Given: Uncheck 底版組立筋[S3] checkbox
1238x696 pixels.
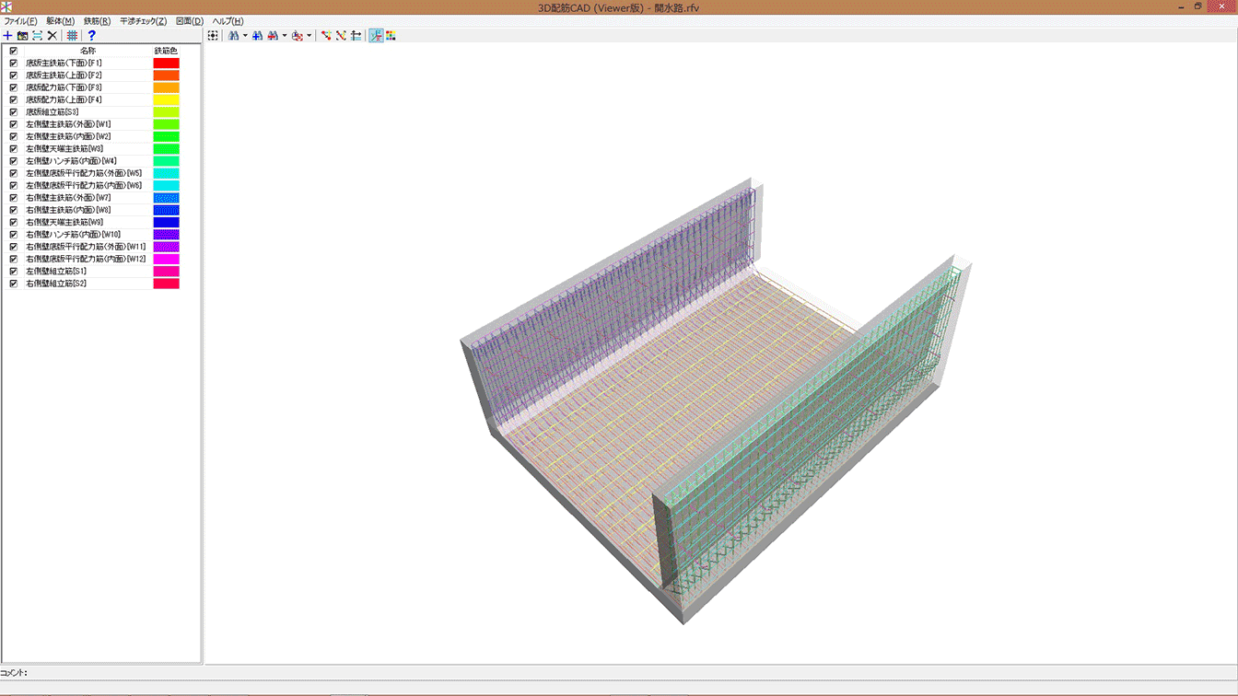Looking at the screenshot, I should click(13, 112).
